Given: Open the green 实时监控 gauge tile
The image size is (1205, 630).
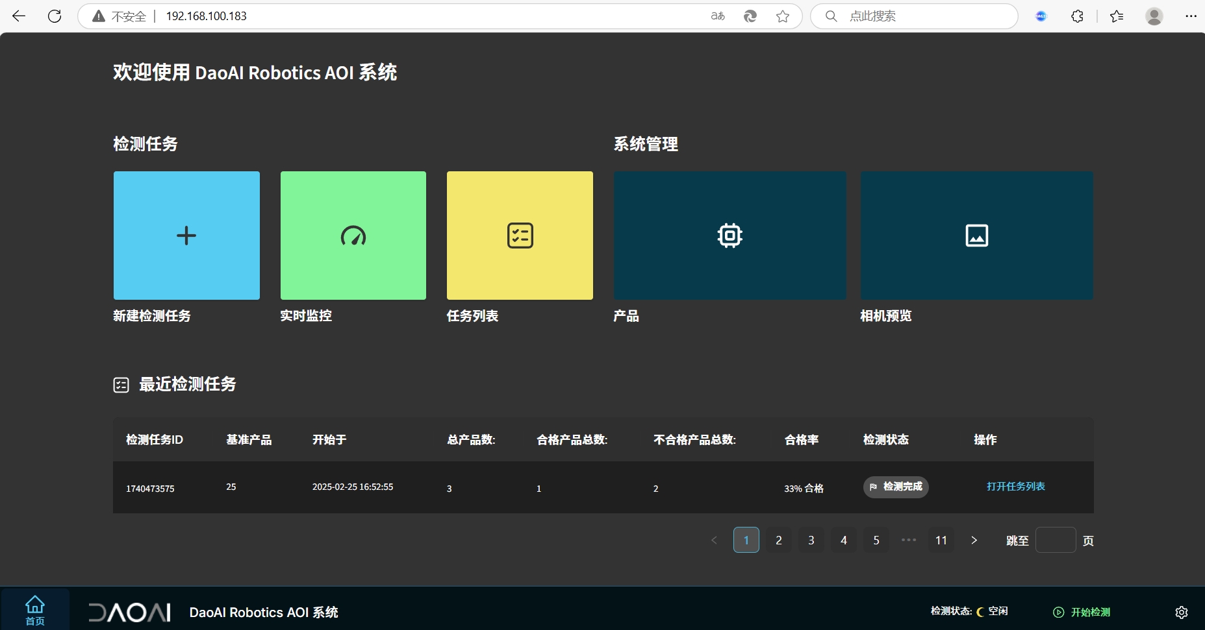Looking at the screenshot, I should coord(353,236).
